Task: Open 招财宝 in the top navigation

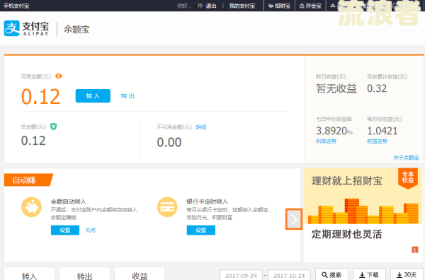Action: point(280,6)
